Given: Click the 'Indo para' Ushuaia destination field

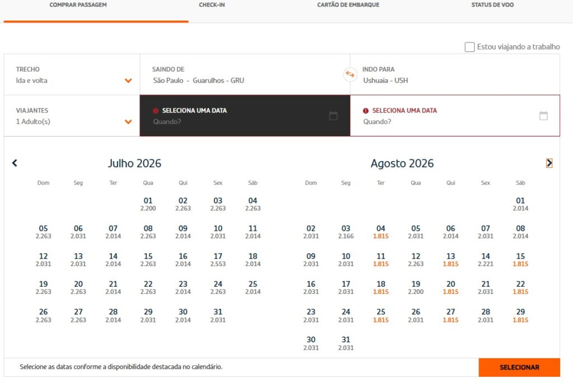Looking at the screenshot, I should (454, 75).
